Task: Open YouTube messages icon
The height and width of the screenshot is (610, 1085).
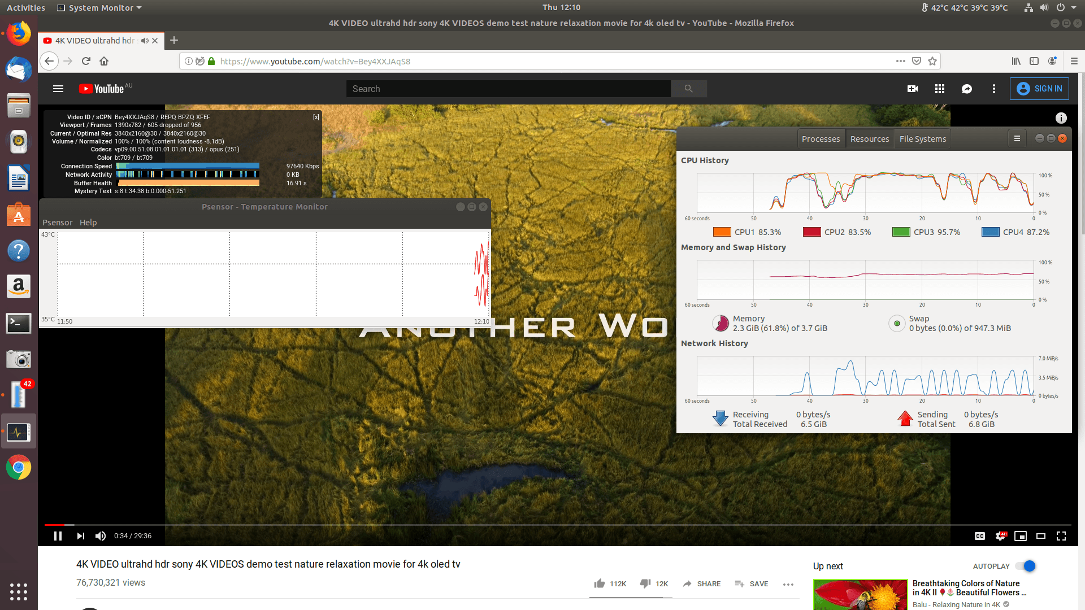Action: point(967,89)
